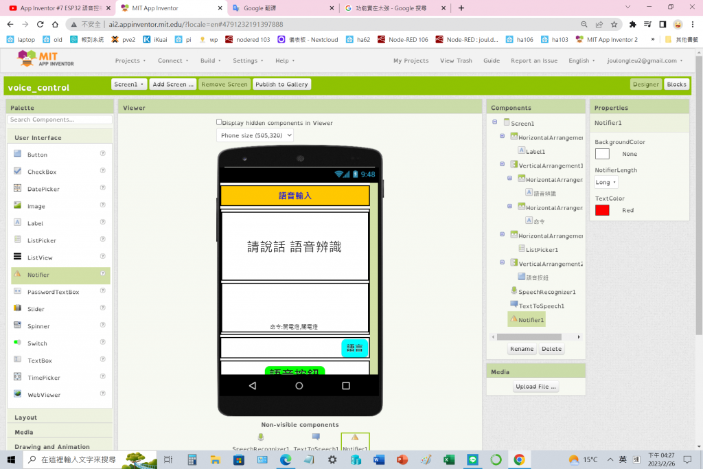The width and height of the screenshot is (703, 469).
Task: Switch to the Blocks editor
Action: (676, 84)
